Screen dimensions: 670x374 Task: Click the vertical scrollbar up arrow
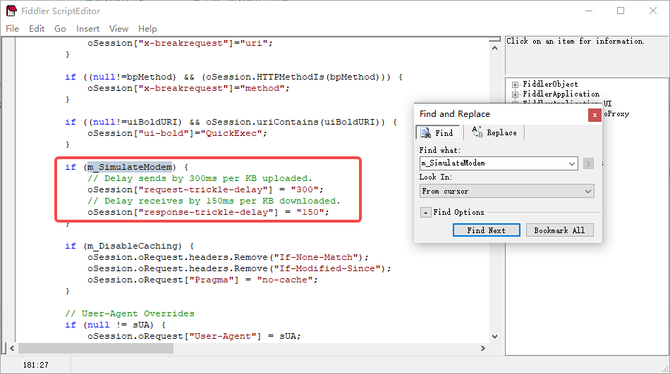[495, 48]
